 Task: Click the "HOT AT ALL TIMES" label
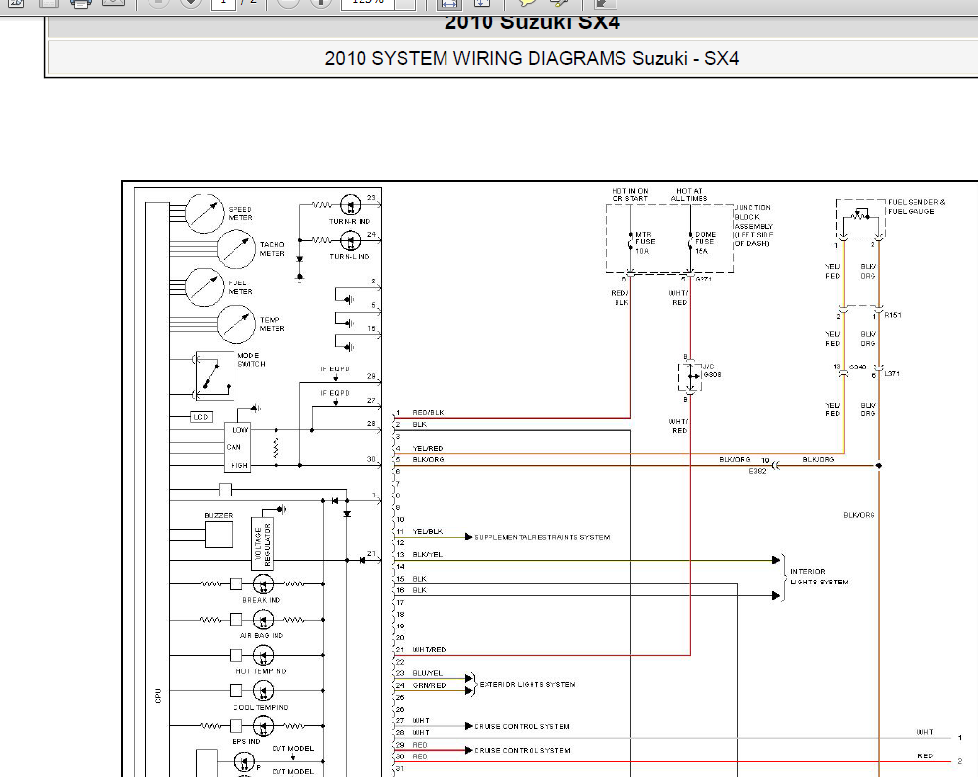(689, 194)
